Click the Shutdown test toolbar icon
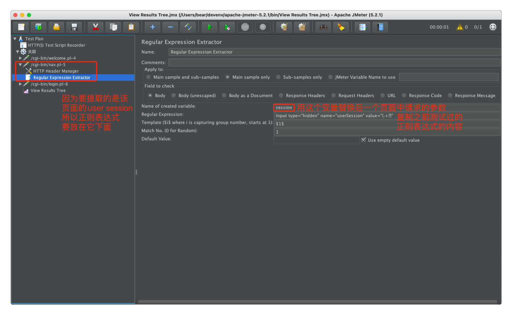 click(262, 27)
